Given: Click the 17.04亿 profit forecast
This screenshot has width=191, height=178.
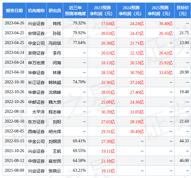Looking at the screenshot, I should [x=108, y=24].
